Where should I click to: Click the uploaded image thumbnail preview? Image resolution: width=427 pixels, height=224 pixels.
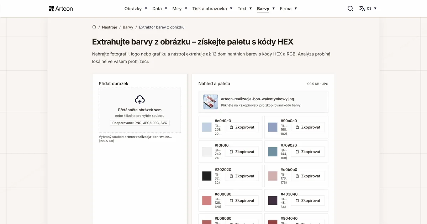(x=210, y=102)
